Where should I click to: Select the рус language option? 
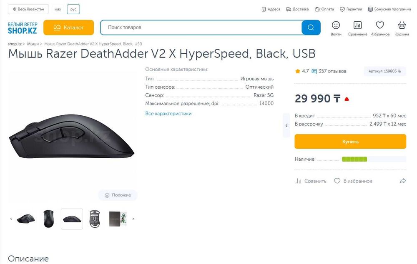click(73, 9)
